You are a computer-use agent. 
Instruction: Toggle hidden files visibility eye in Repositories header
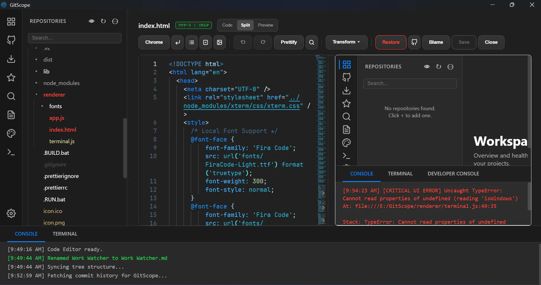click(x=92, y=21)
